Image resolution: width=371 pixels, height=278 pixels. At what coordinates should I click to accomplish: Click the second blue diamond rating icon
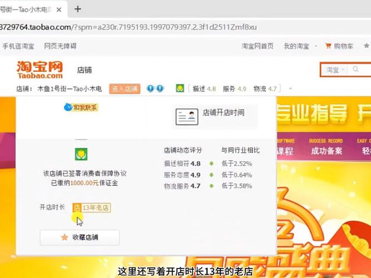(160, 88)
